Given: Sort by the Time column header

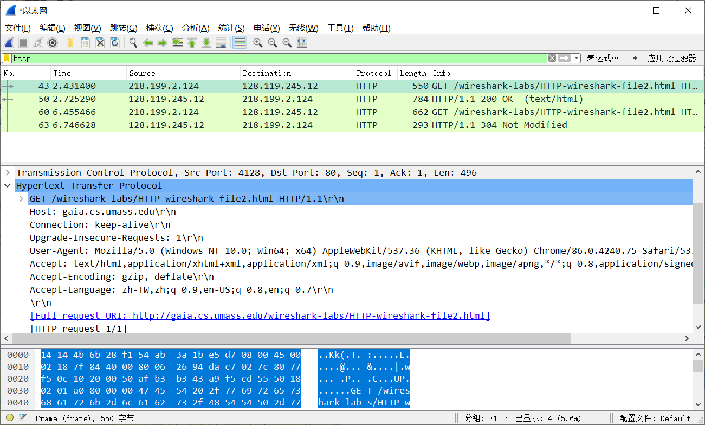Looking at the screenshot, I should (x=89, y=73).
